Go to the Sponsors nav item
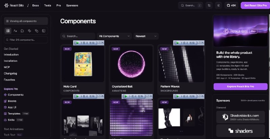 tap(72, 5)
